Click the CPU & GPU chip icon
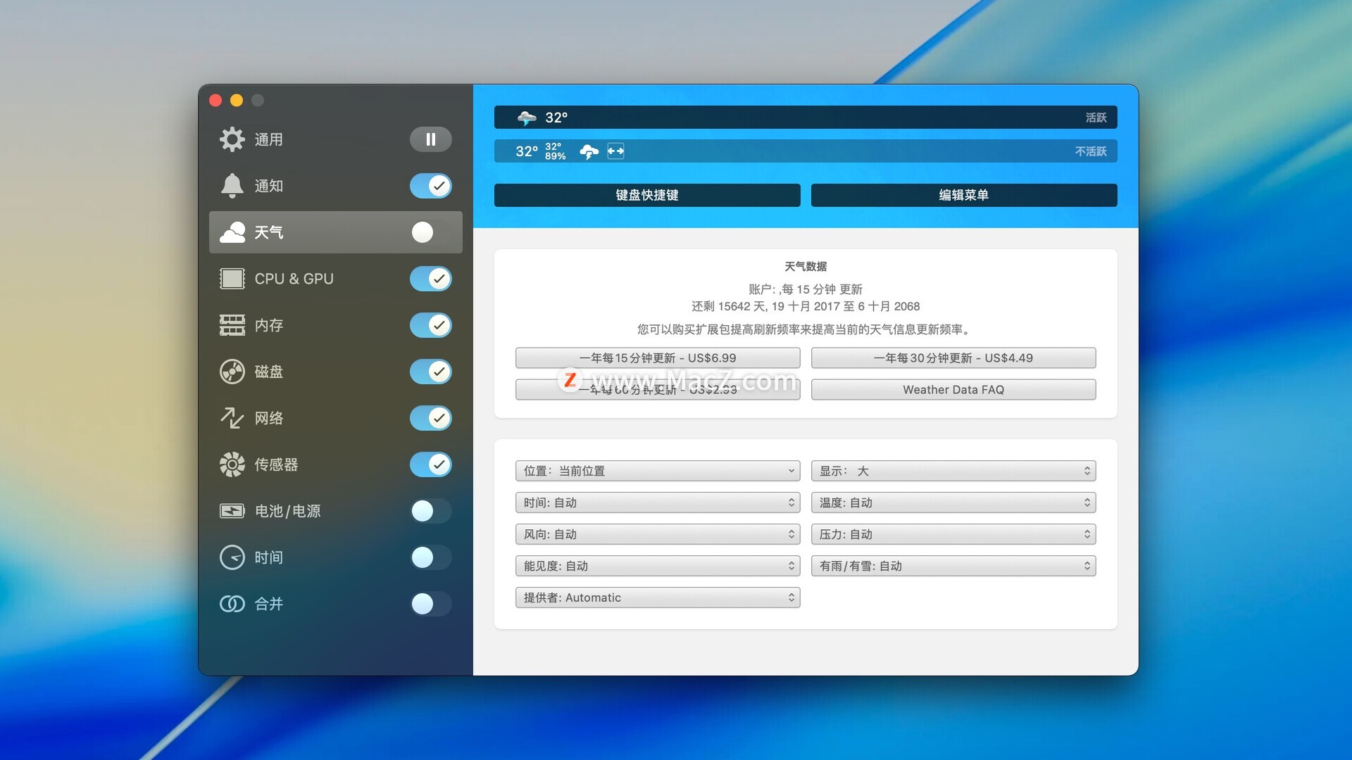1352x760 pixels. click(x=232, y=279)
